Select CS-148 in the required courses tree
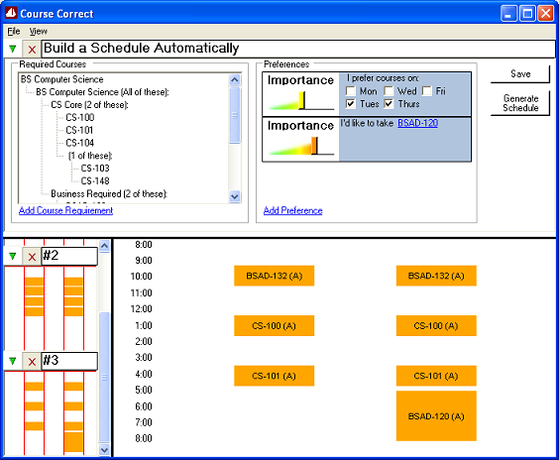Image resolution: width=559 pixels, height=460 pixels. [x=95, y=180]
